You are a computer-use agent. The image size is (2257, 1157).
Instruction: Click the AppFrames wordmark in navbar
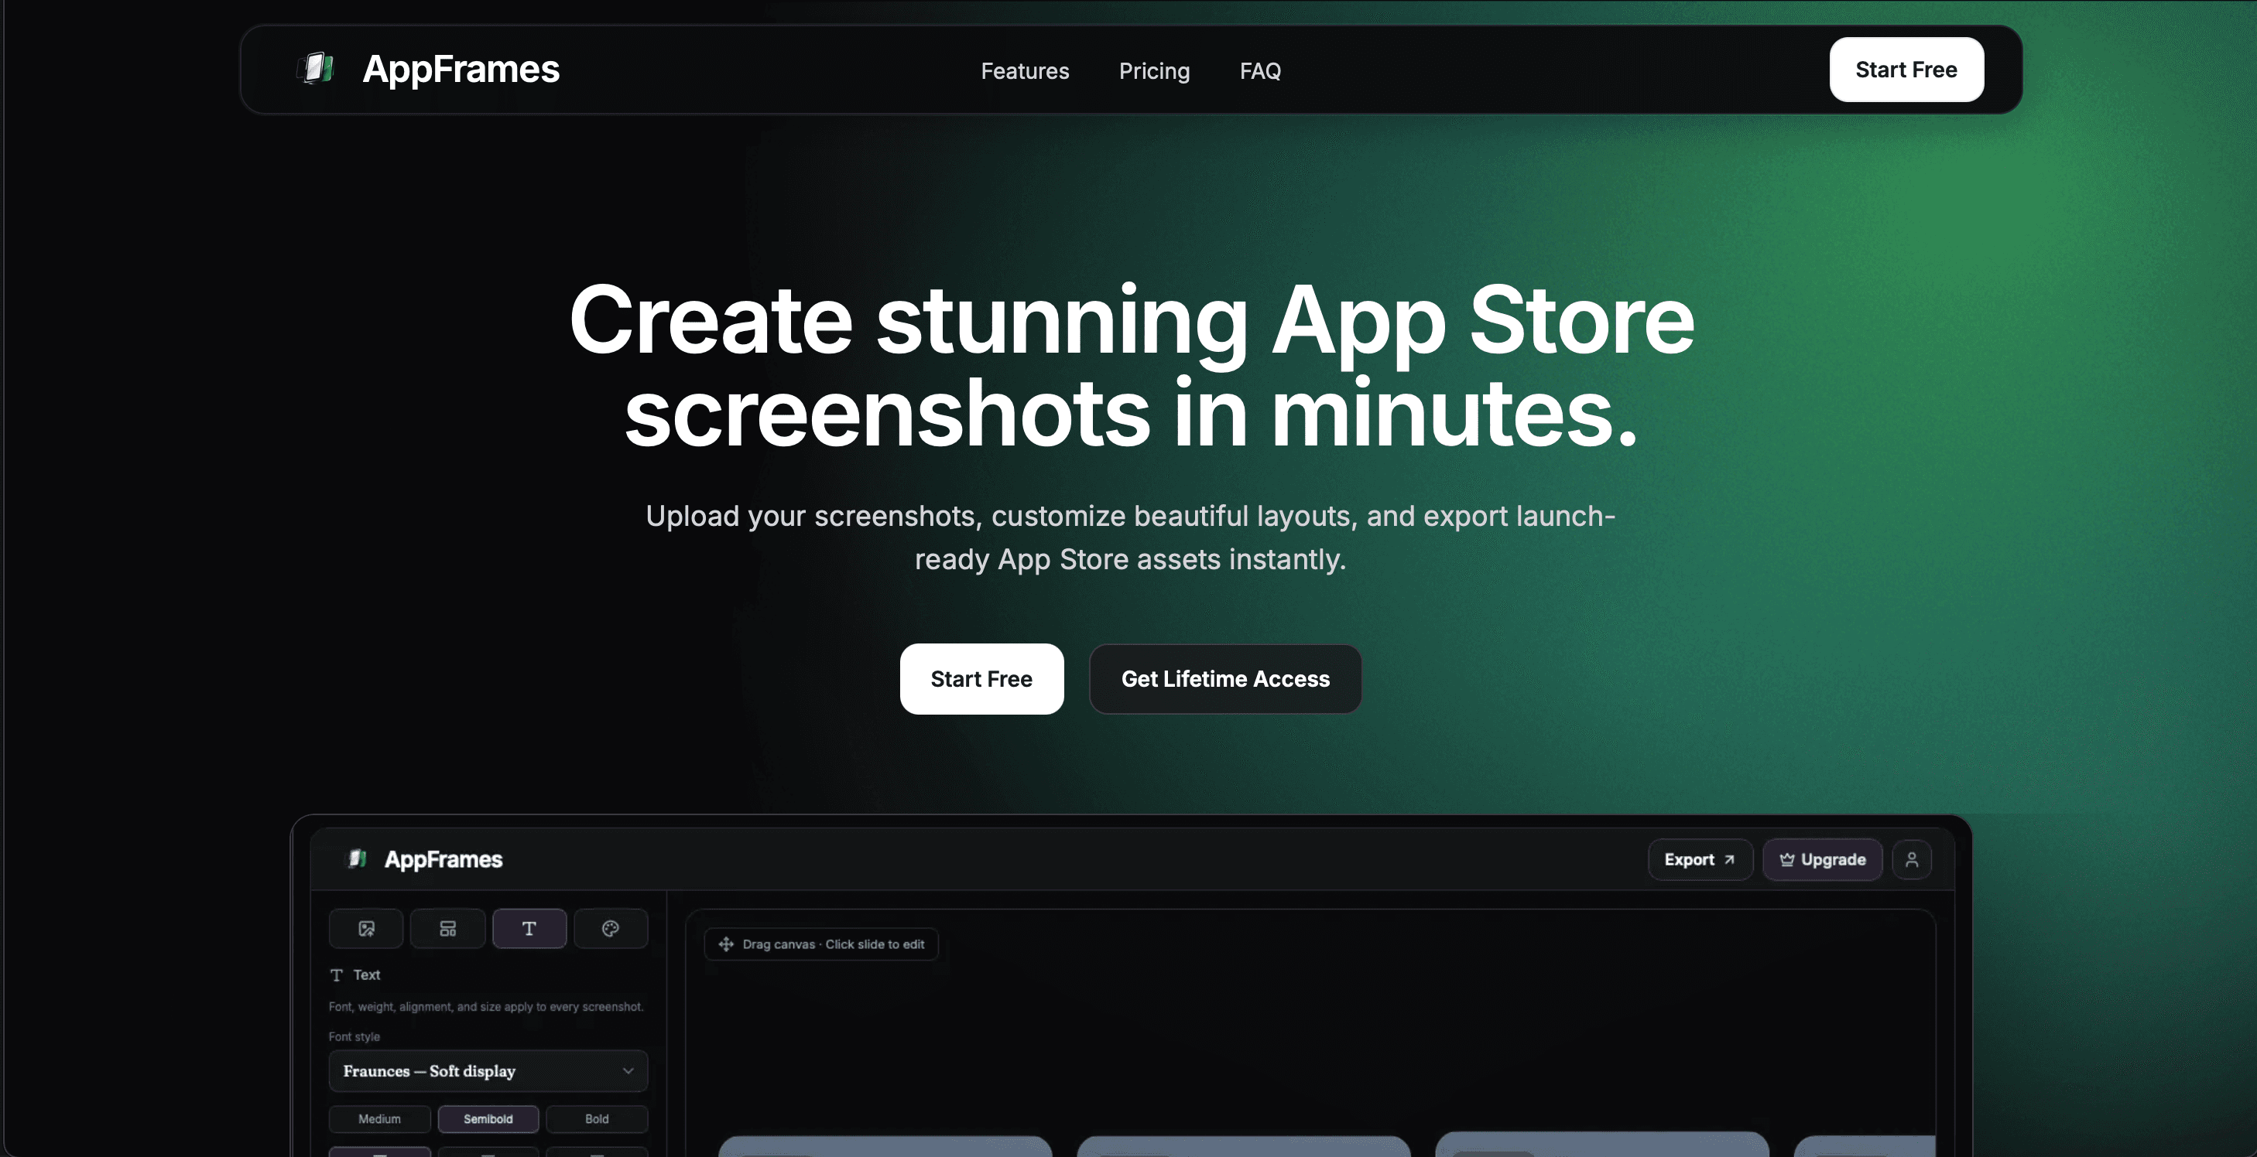(x=461, y=69)
